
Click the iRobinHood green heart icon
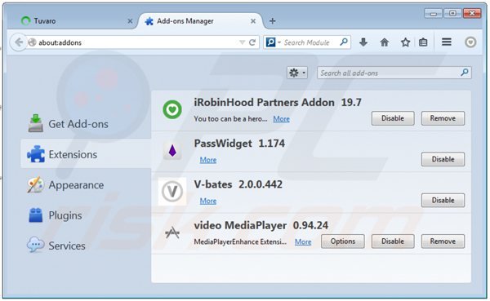click(172, 109)
